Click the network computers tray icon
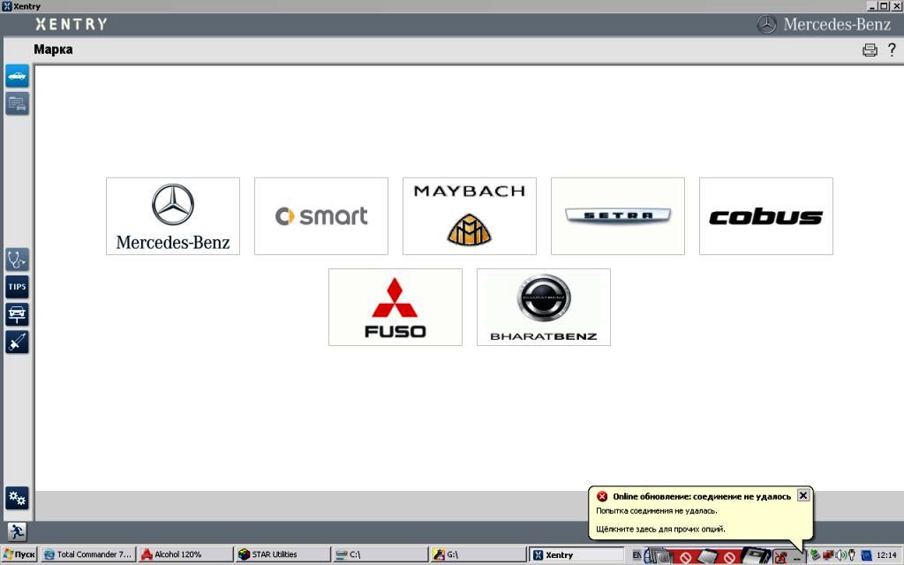This screenshot has width=904, height=565. pyautogui.click(x=828, y=555)
